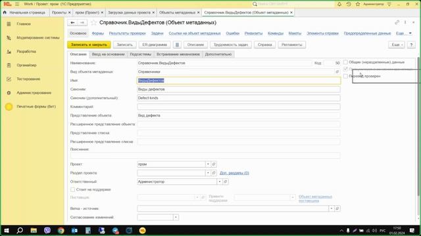Click the Записать button
The width and height of the screenshot is (421, 236).
(124, 45)
